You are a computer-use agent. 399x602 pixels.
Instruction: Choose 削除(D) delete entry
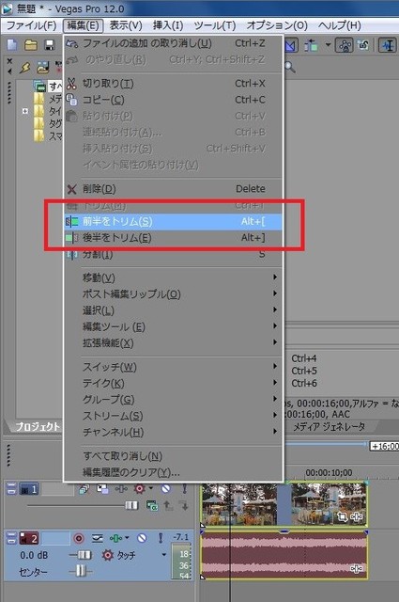[x=174, y=188]
